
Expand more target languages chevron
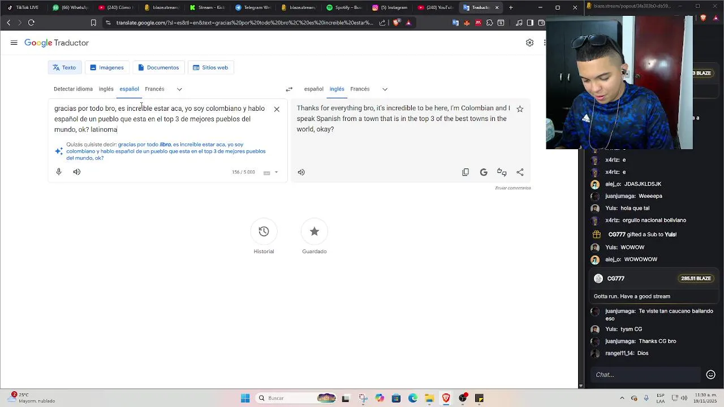pyautogui.click(x=385, y=89)
